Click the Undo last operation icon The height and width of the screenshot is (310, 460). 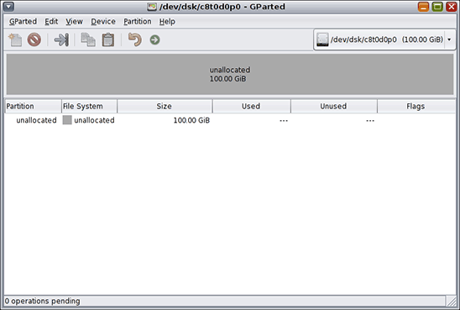134,39
